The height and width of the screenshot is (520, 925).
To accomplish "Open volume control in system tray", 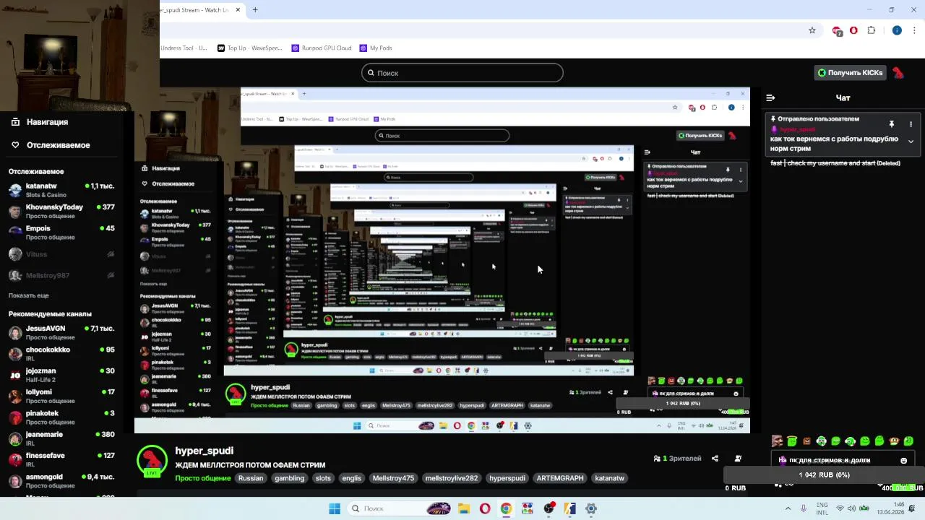I will (852, 508).
